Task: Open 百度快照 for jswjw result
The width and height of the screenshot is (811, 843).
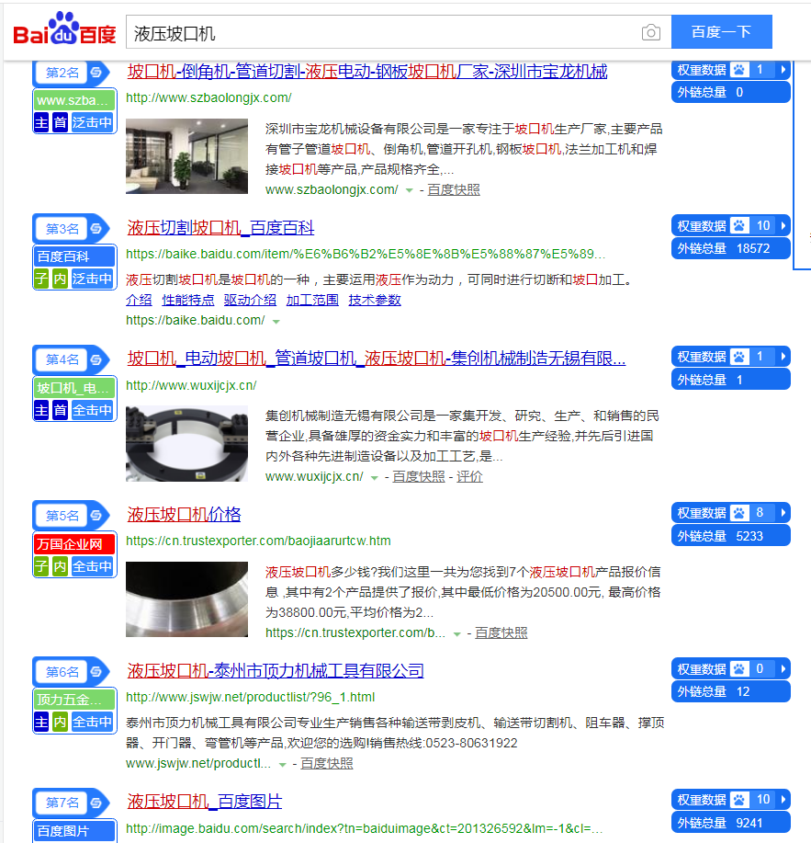Action: tap(327, 763)
